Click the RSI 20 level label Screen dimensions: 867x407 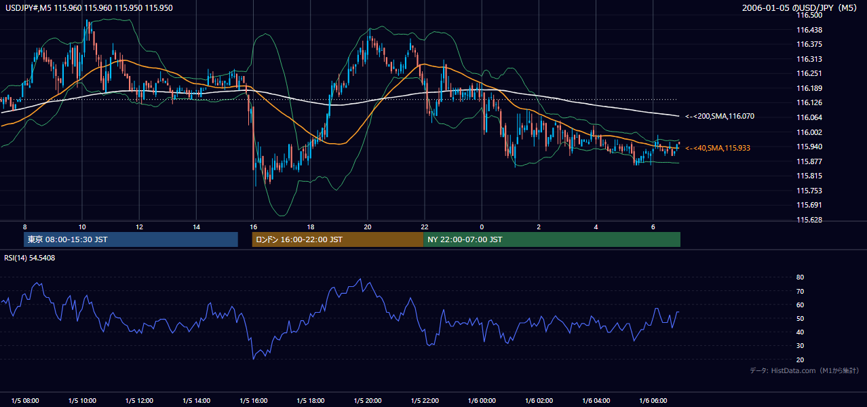(x=800, y=360)
